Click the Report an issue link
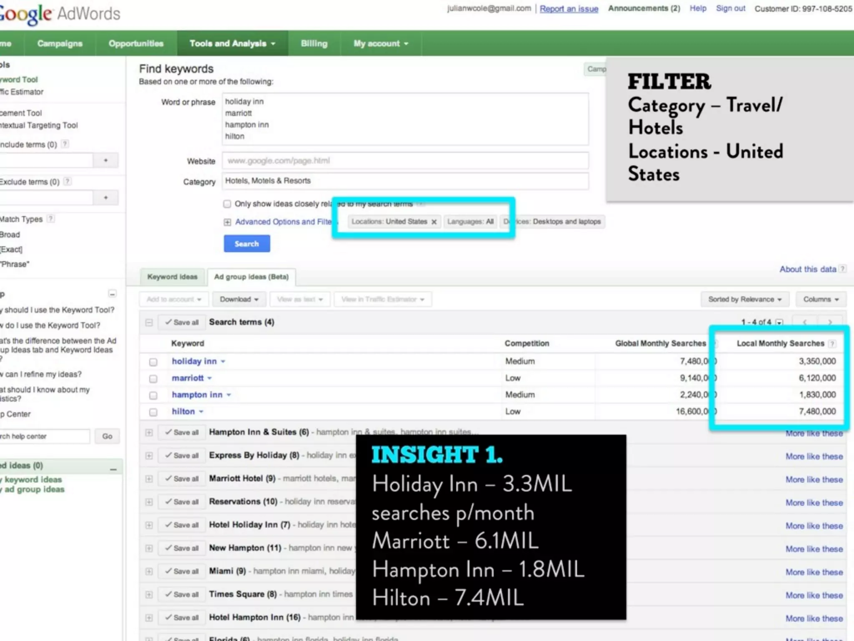This screenshot has width=854, height=641. tap(569, 9)
